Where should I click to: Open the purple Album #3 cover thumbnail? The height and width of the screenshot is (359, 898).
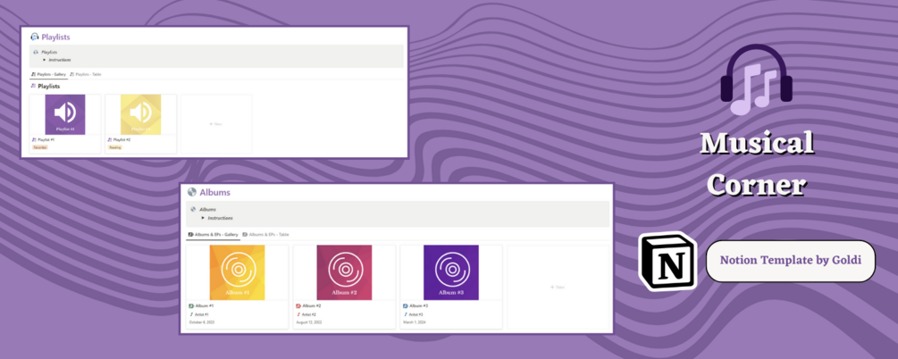coord(451,272)
